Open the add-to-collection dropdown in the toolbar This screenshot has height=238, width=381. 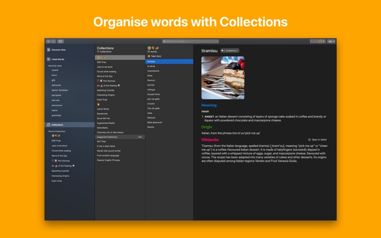coord(321,41)
